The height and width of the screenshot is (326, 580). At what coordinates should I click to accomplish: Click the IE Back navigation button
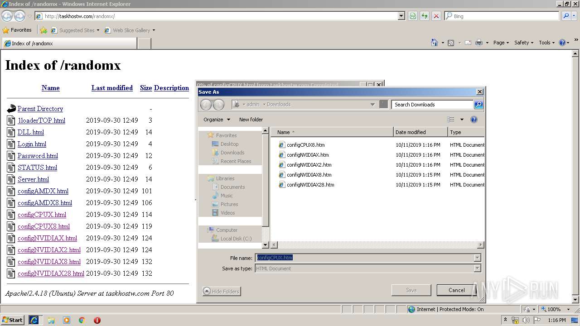(7, 16)
